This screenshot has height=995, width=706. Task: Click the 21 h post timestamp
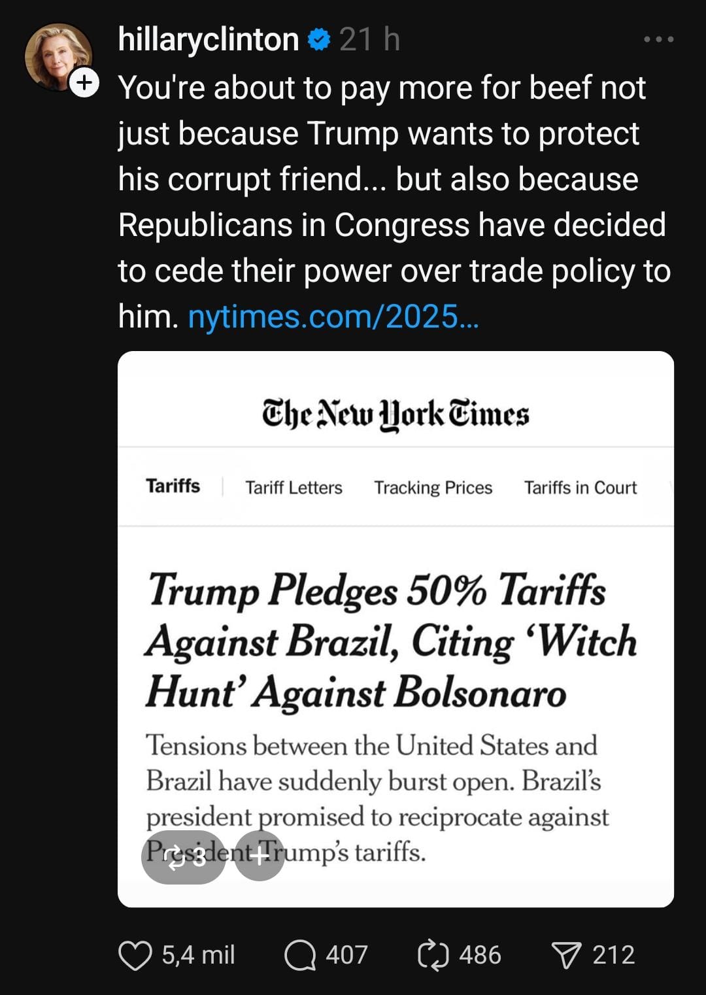click(x=369, y=40)
